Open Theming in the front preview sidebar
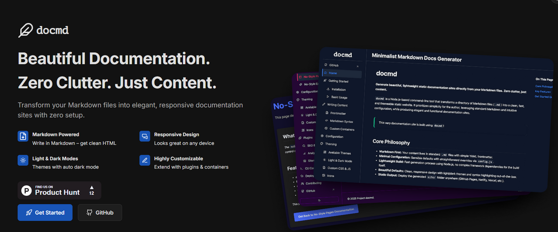 click(x=328, y=144)
